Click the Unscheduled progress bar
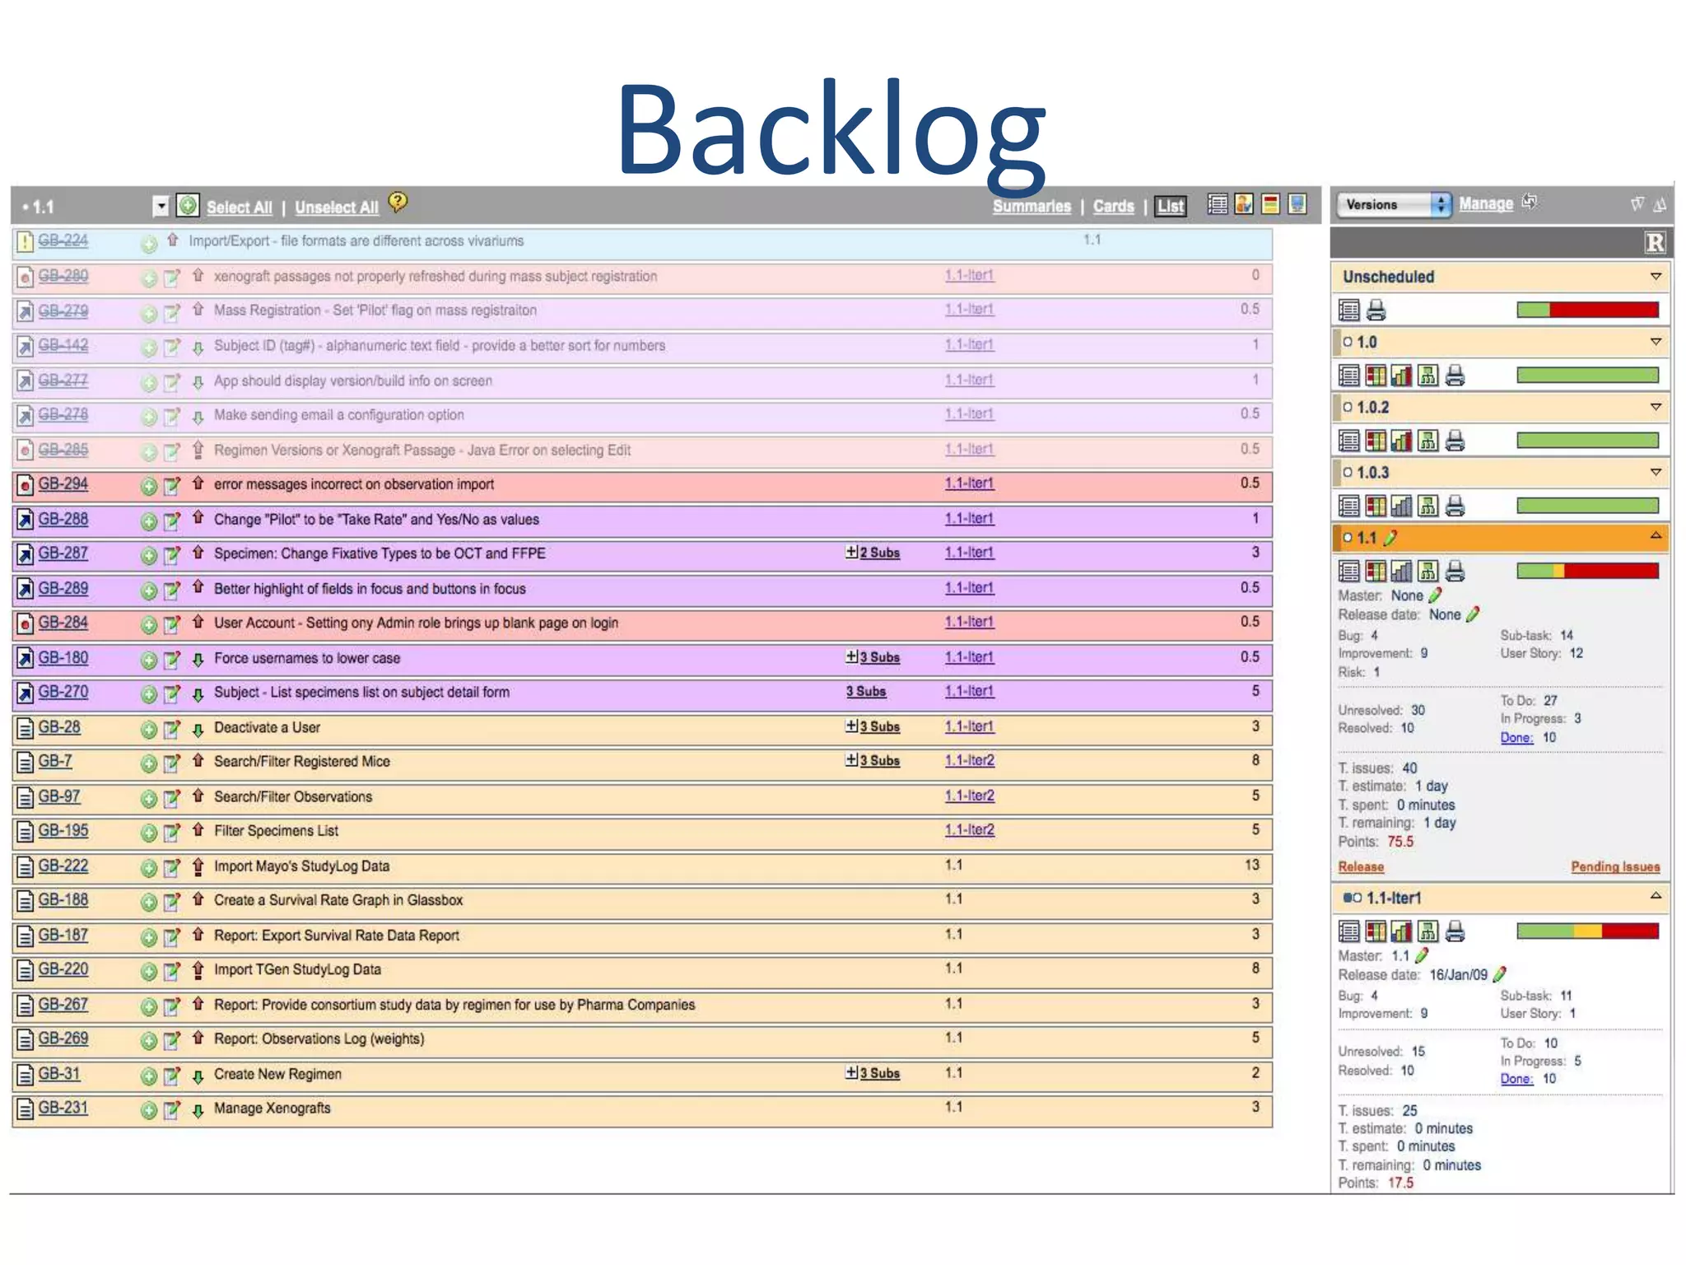Image resolution: width=1686 pixels, height=1265 pixels. coord(1587,310)
